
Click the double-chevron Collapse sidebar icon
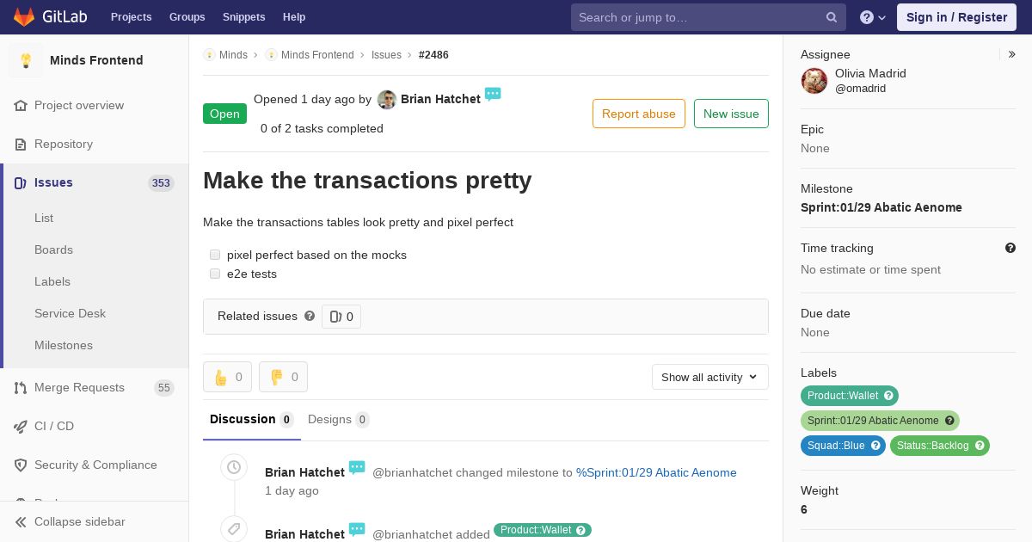21,521
